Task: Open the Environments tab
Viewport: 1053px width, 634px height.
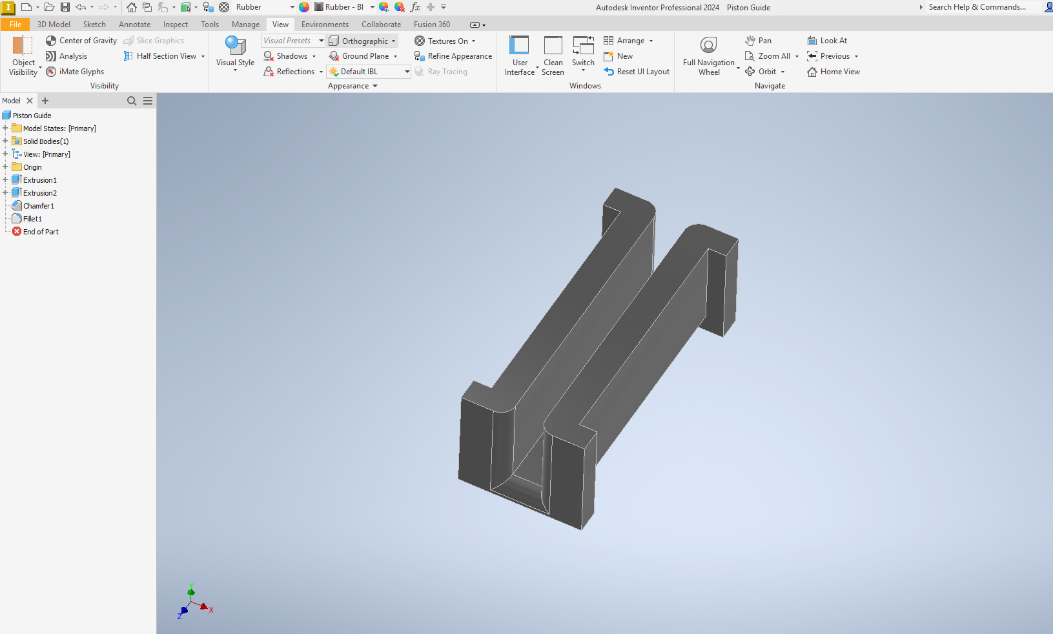Action: [325, 25]
